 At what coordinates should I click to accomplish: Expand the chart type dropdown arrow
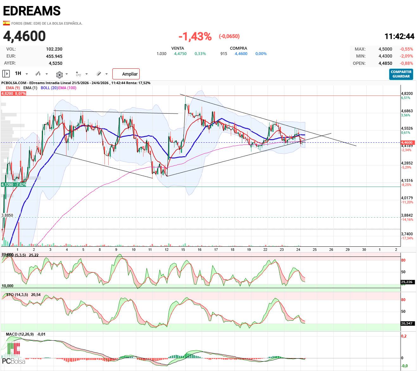[x=47, y=74]
